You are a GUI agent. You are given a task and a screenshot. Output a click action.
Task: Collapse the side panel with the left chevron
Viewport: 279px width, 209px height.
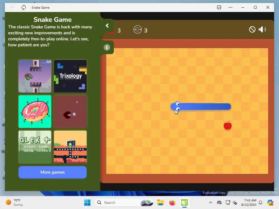(107, 26)
